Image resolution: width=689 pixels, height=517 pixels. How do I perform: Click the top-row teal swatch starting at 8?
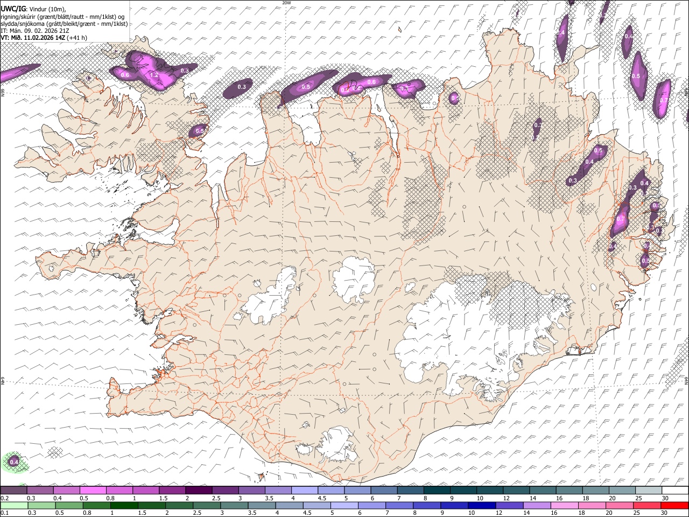click(x=437, y=490)
